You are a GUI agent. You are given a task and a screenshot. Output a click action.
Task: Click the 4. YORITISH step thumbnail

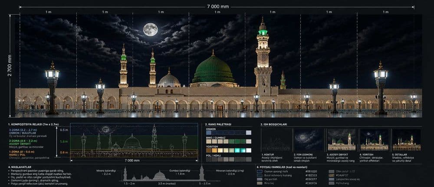[374, 139]
